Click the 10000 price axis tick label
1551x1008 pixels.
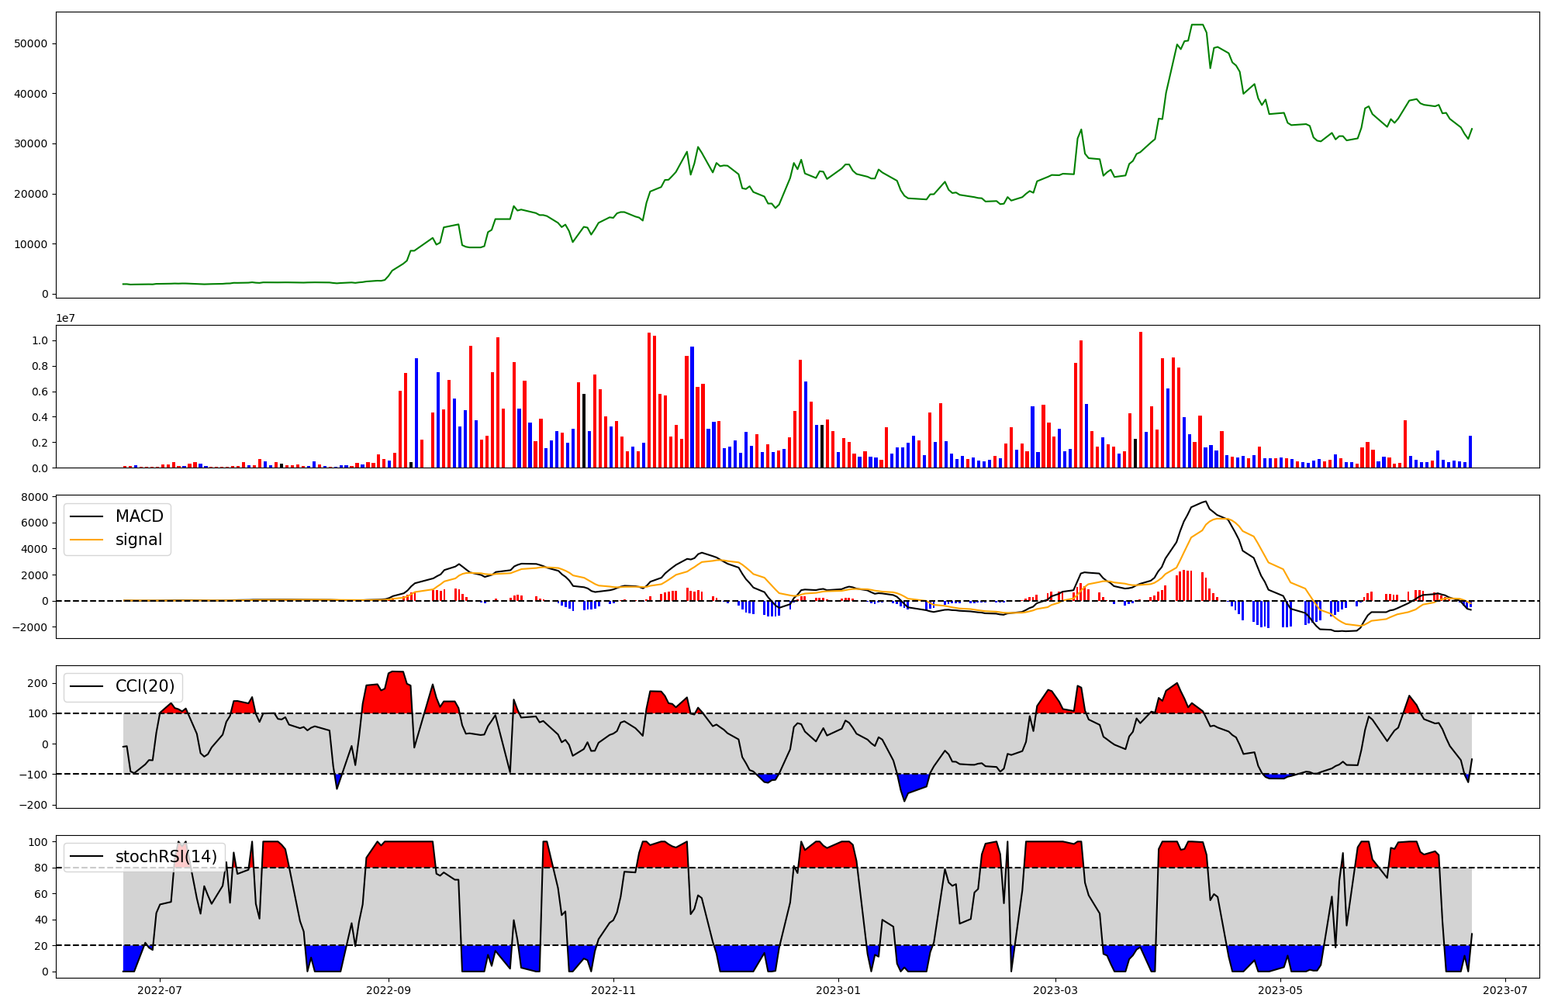[x=31, y=244]
